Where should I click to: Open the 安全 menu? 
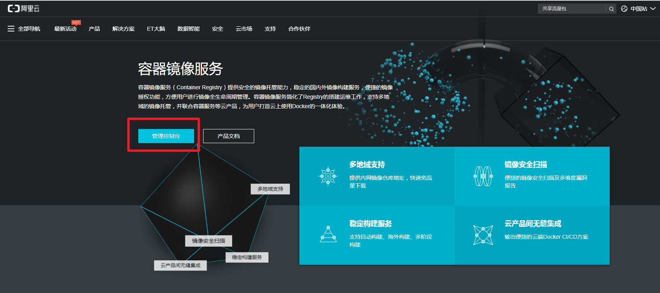pos(218,29)
